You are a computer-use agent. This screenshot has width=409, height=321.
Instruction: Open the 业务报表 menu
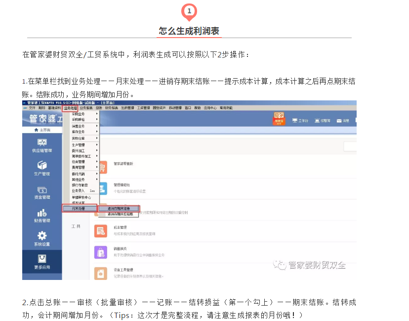86,108
